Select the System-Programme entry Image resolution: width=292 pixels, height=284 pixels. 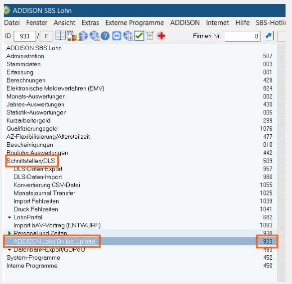point(33,258)
